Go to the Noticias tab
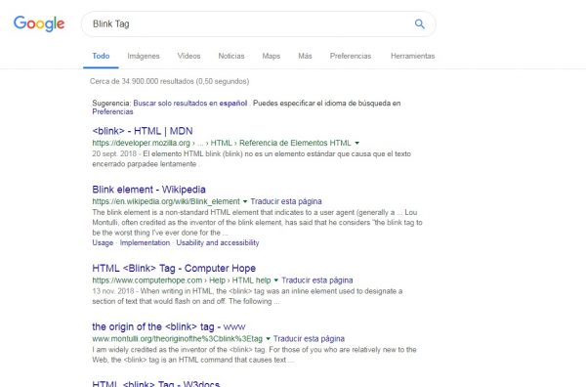586x387 pixels. 231,56
